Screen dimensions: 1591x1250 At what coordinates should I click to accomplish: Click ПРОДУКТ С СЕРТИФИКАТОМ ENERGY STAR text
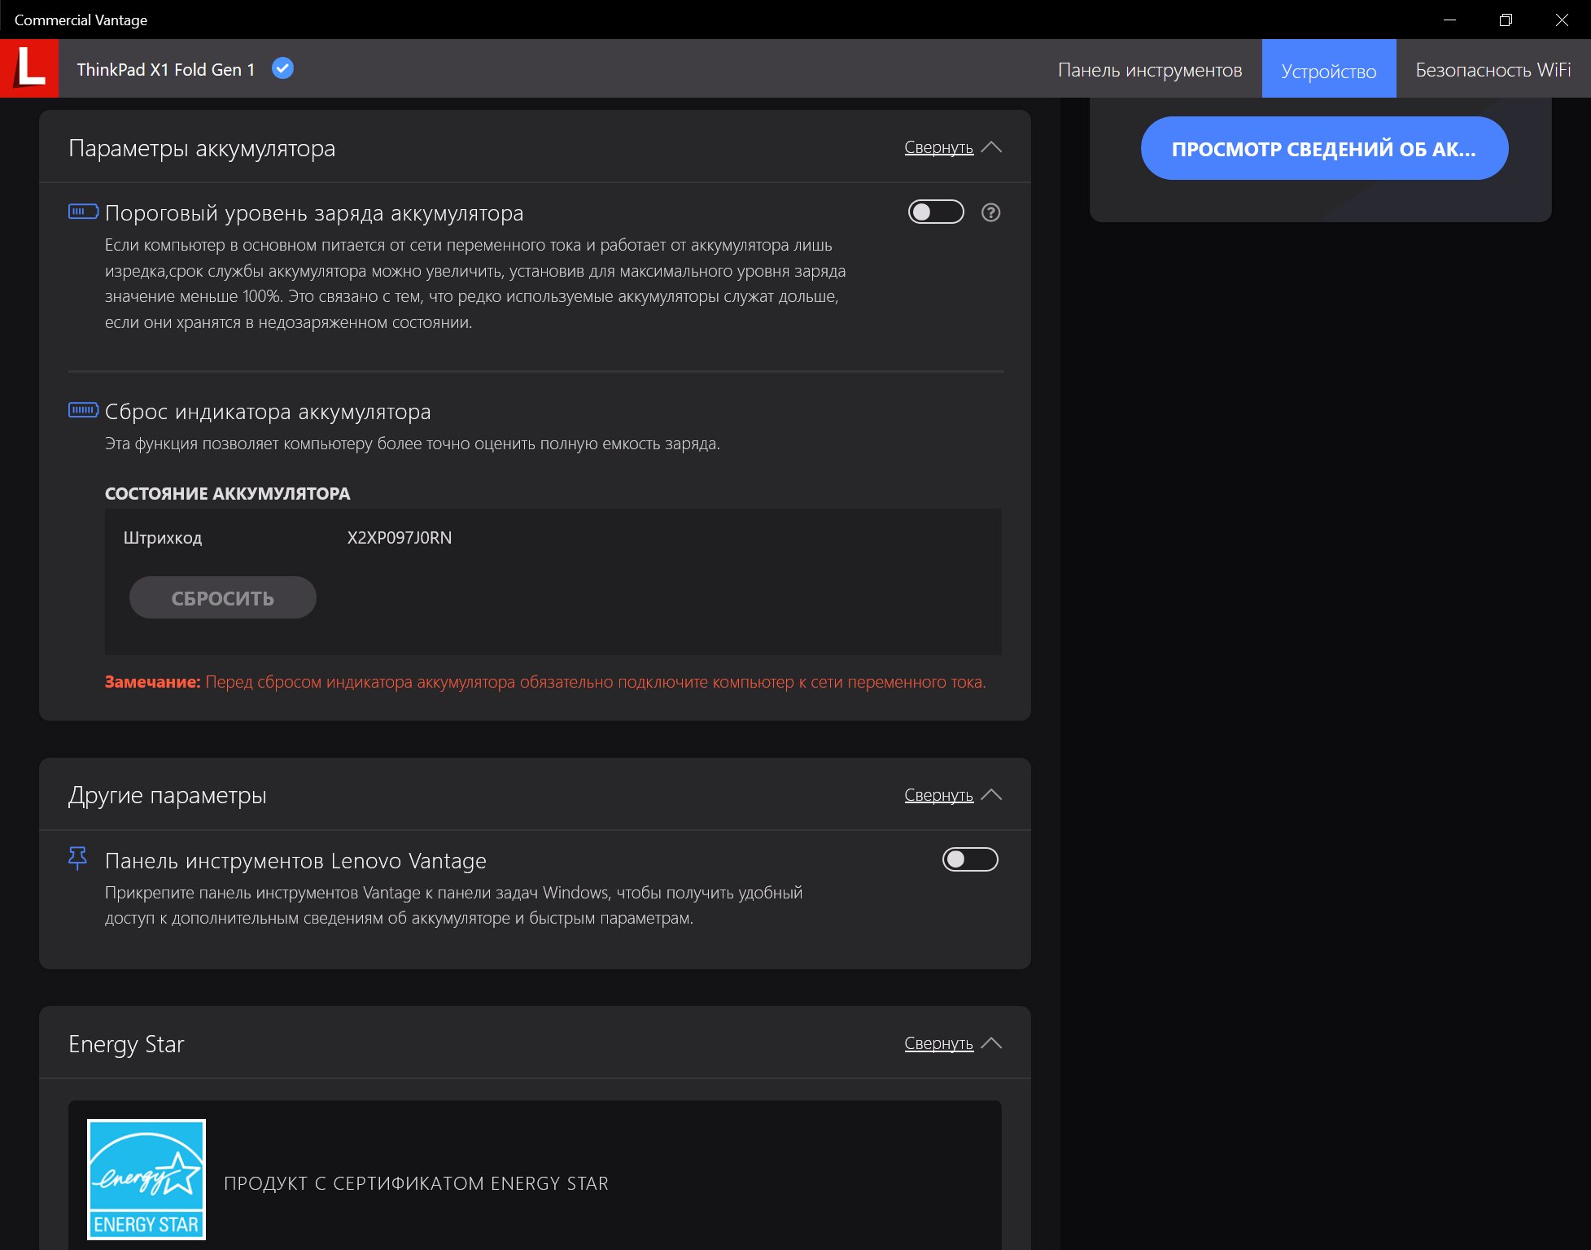coord(416,1183)
